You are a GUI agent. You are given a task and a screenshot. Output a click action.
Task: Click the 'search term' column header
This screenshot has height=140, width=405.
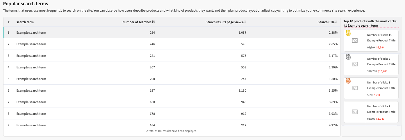click(x=25, y=22)
